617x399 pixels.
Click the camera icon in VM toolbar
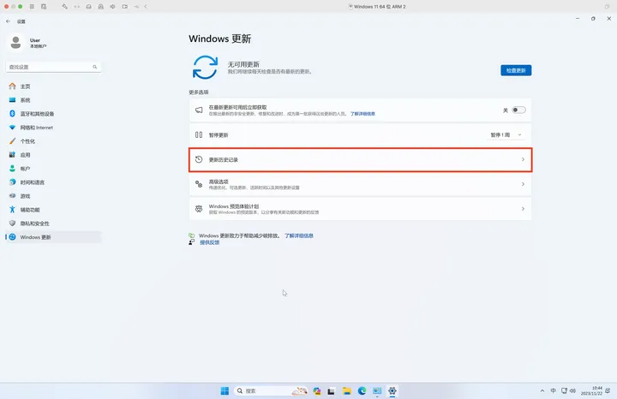point(125,7)
